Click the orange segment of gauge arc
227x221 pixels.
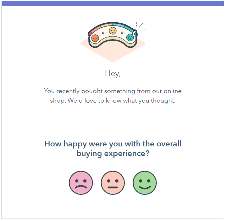click(96, 29)
